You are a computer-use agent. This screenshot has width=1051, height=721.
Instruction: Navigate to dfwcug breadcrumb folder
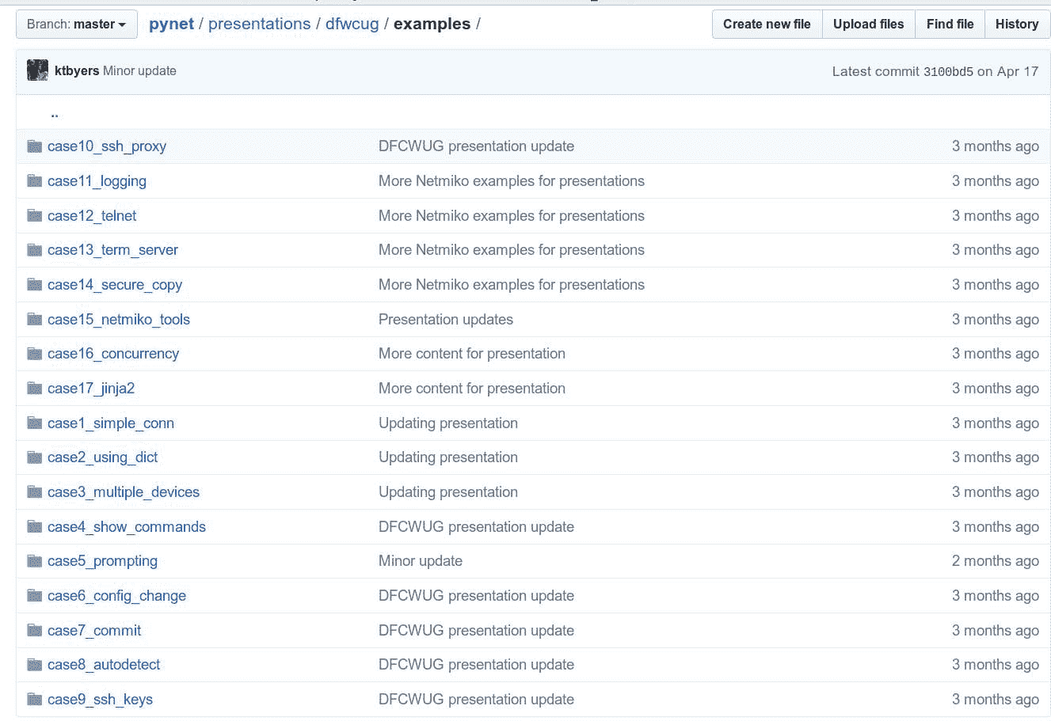click(352, 25)
